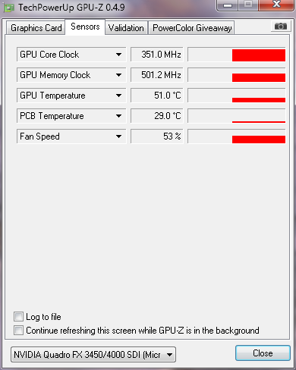
Task: Click the 51.0 °C temperature value field
Action: click(156, 96)
